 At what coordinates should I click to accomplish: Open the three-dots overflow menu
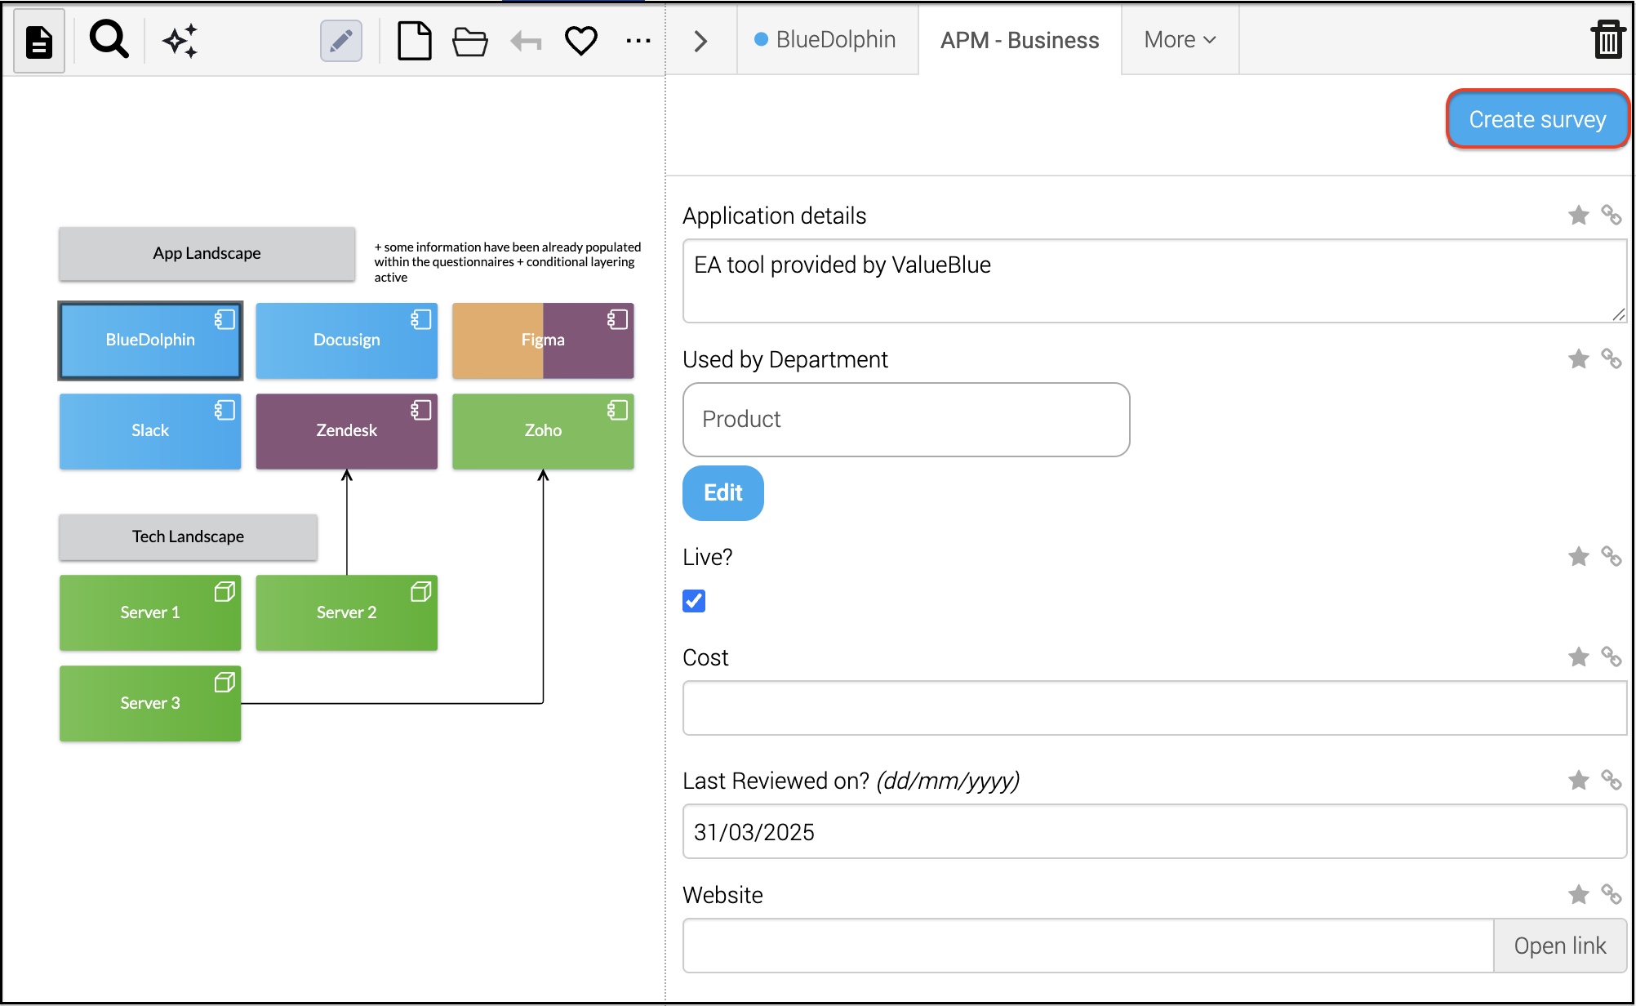click(x=638, y=41)
